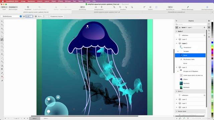Collapse the Master-Seite section
This screenshot has height=120, width=214.
177,111
